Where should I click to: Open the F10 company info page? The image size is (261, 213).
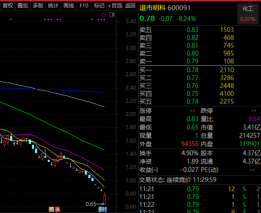[x=84, y=6]
